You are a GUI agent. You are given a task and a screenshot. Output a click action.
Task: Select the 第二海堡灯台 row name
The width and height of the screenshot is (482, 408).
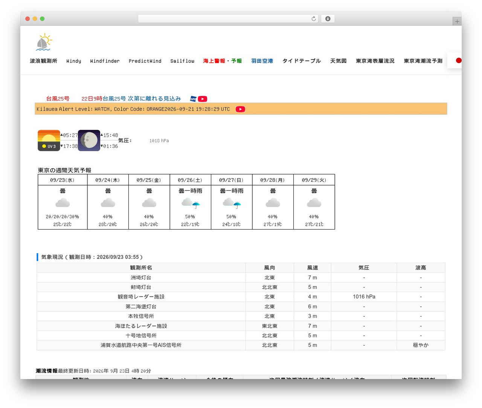click(x=141, y=306)
